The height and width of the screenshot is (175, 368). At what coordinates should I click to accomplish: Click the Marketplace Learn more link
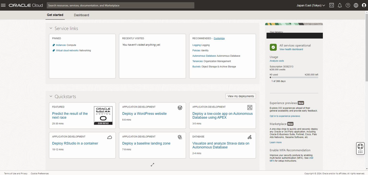[275, 142]
